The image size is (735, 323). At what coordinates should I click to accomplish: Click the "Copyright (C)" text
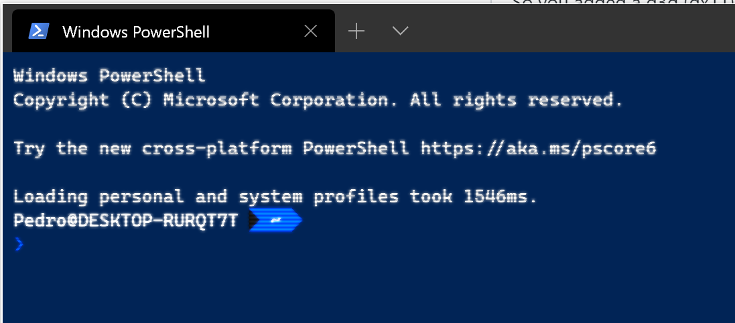tap(82, 100)
